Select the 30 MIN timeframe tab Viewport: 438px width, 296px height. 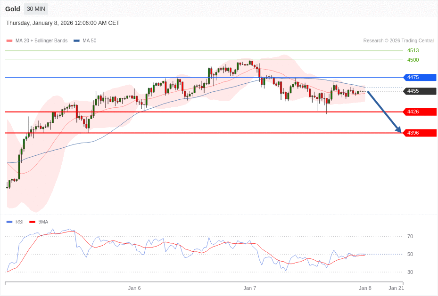(x=35, y=8)
